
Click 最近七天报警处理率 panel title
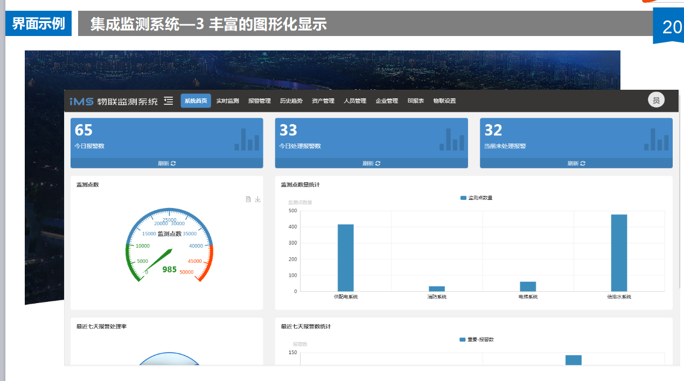click(101, 326)
